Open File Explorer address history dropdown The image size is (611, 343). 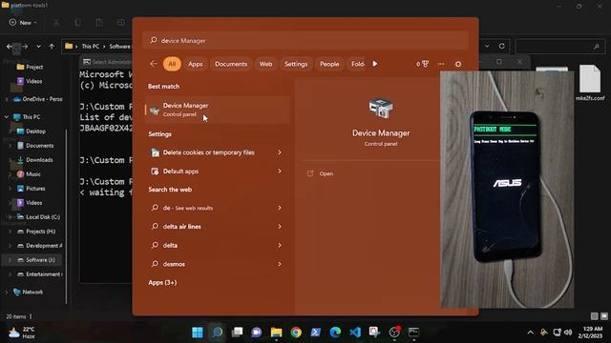click(487, 46)
